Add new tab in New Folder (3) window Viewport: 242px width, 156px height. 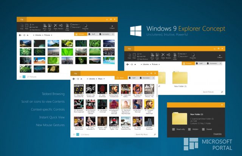coord(220,63)
